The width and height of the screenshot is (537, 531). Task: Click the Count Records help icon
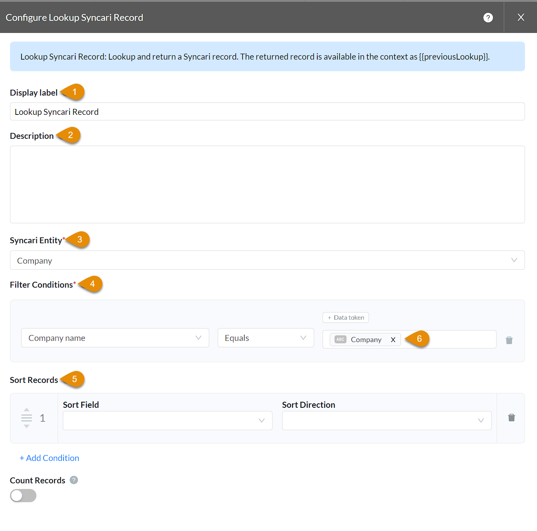(74, 480)
